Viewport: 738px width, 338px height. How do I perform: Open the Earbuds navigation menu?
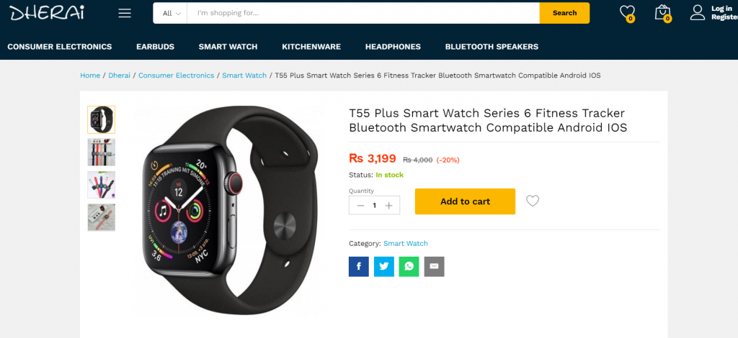(x=156, y=47)
